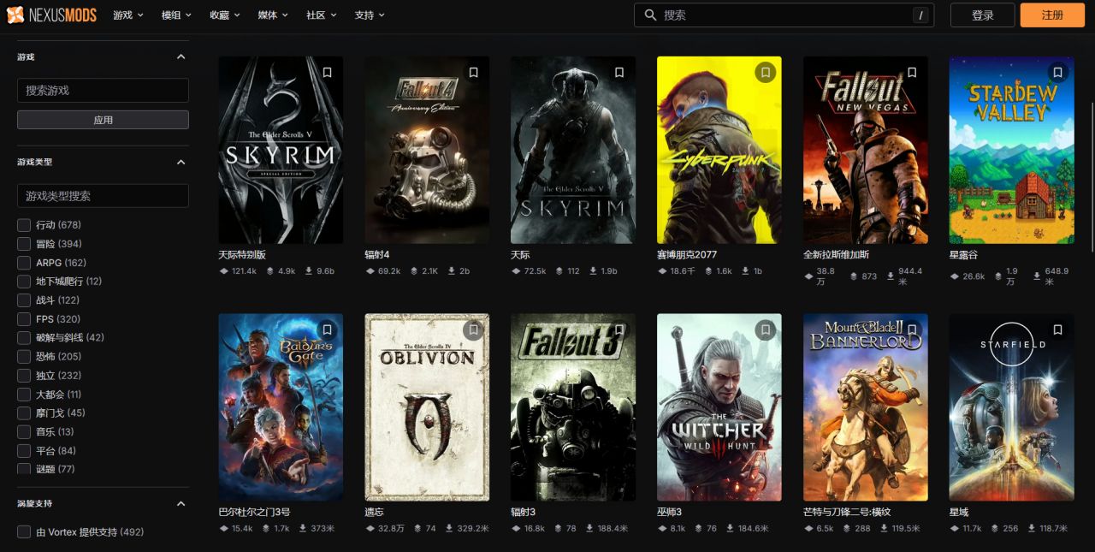
Task: Select the FPS (320) filter checkbox
Action: 24,319
